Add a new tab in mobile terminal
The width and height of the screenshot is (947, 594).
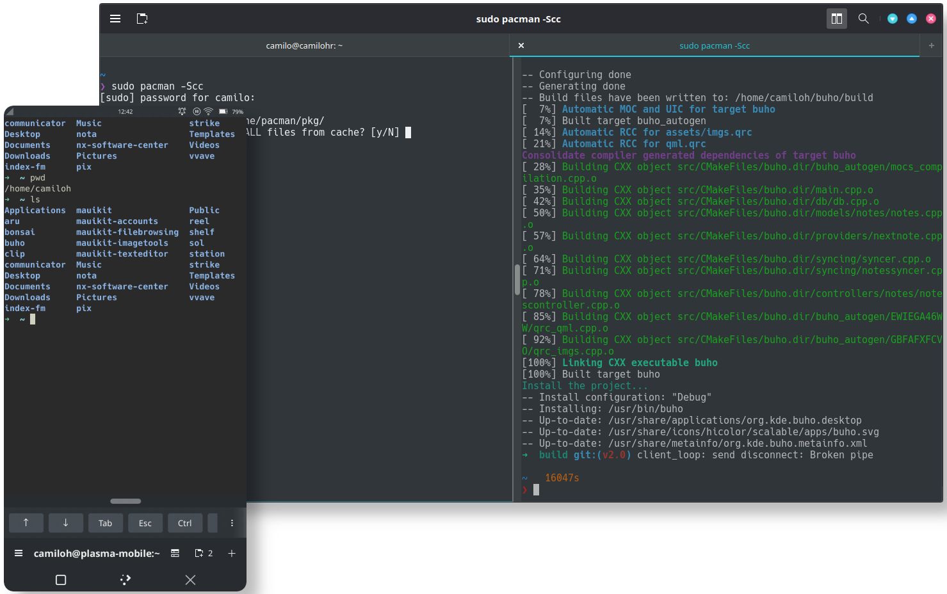pos(232,553)
